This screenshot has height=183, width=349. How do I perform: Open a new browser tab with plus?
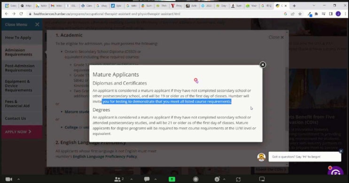click(x=294, y=6)
